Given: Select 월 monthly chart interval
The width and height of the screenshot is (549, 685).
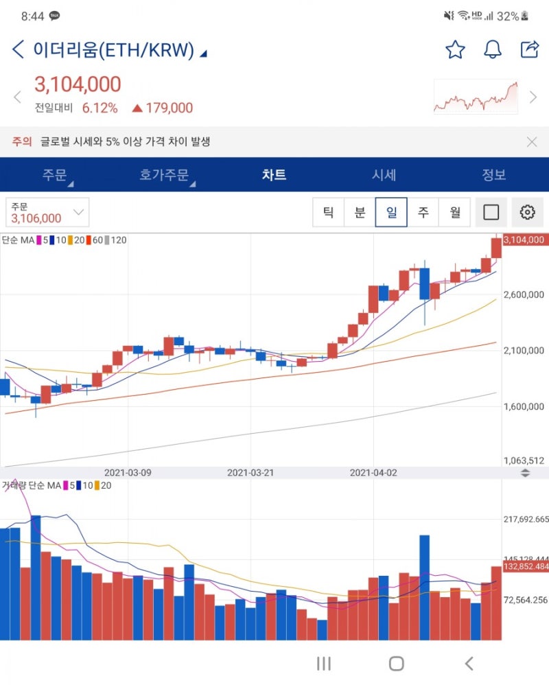Looking at the screenshot, I should pos(455,212).
